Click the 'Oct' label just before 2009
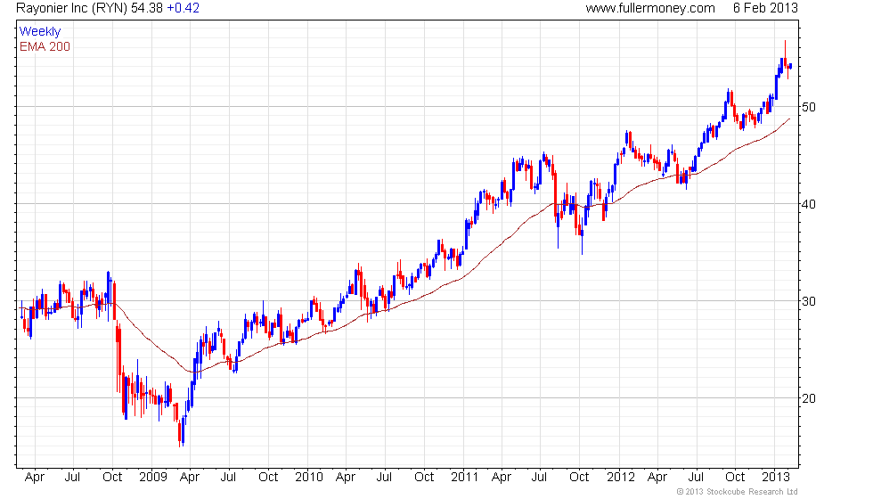This screenshot has width=873, height=499. (112, 478)
